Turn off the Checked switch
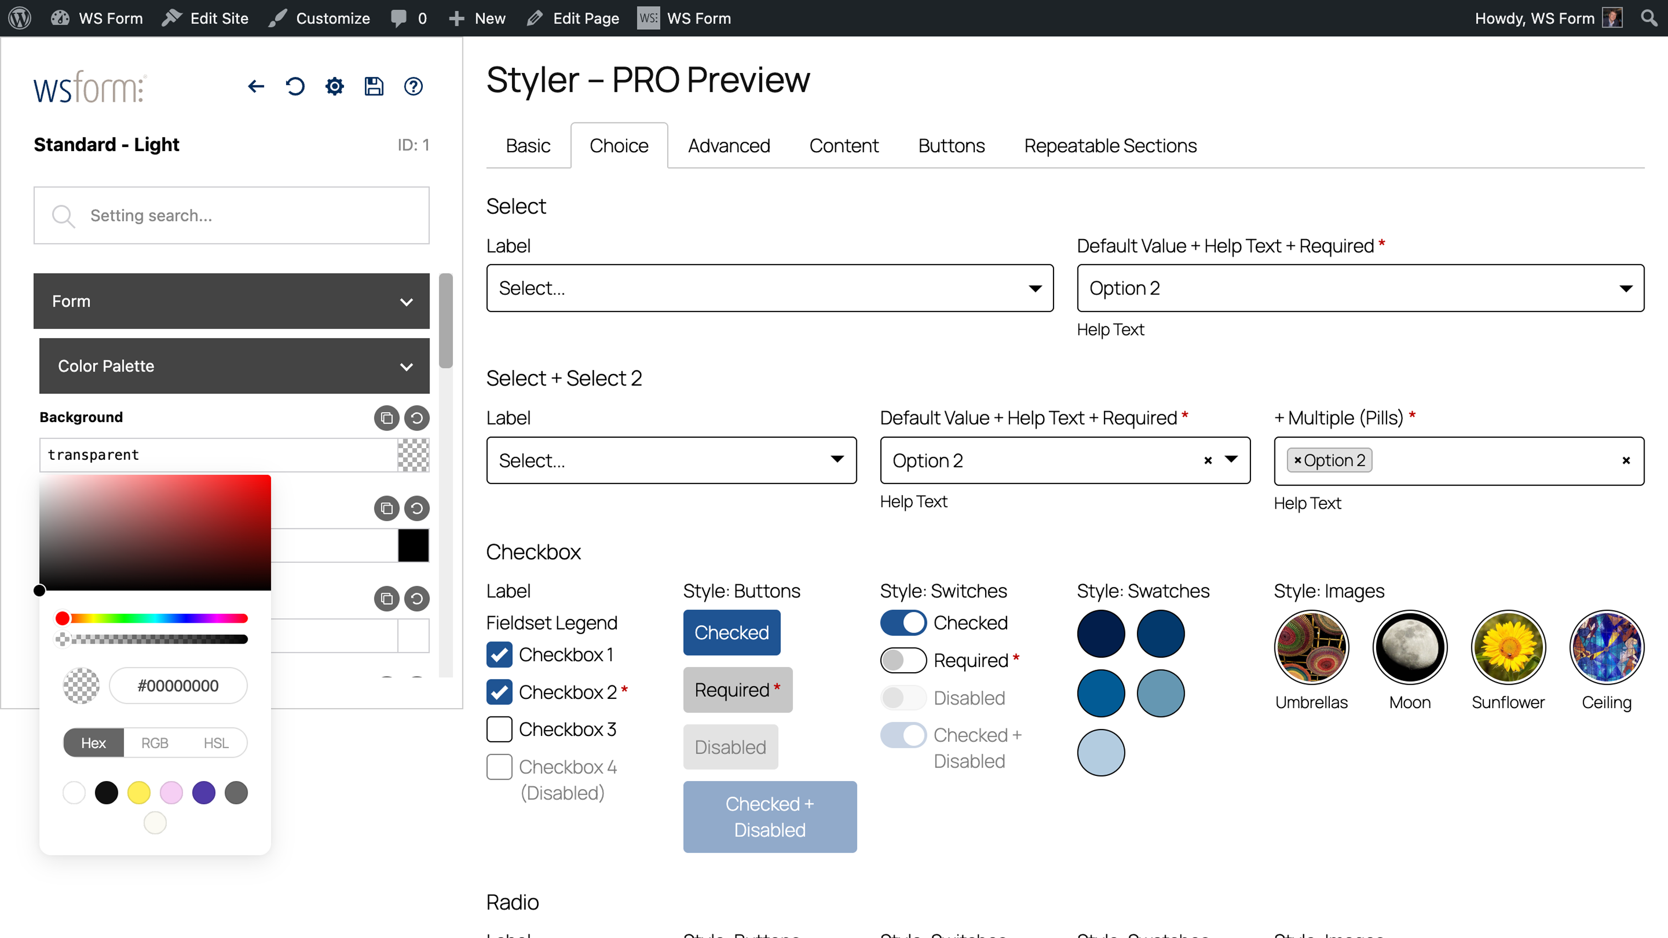 pos(903,623)
